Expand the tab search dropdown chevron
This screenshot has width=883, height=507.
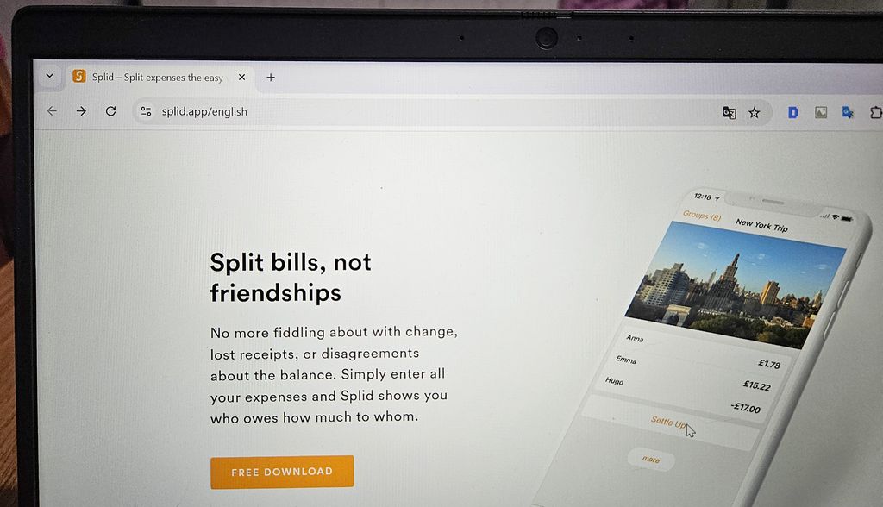49,76
